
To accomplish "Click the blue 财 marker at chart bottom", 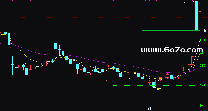I will [149, 109].
